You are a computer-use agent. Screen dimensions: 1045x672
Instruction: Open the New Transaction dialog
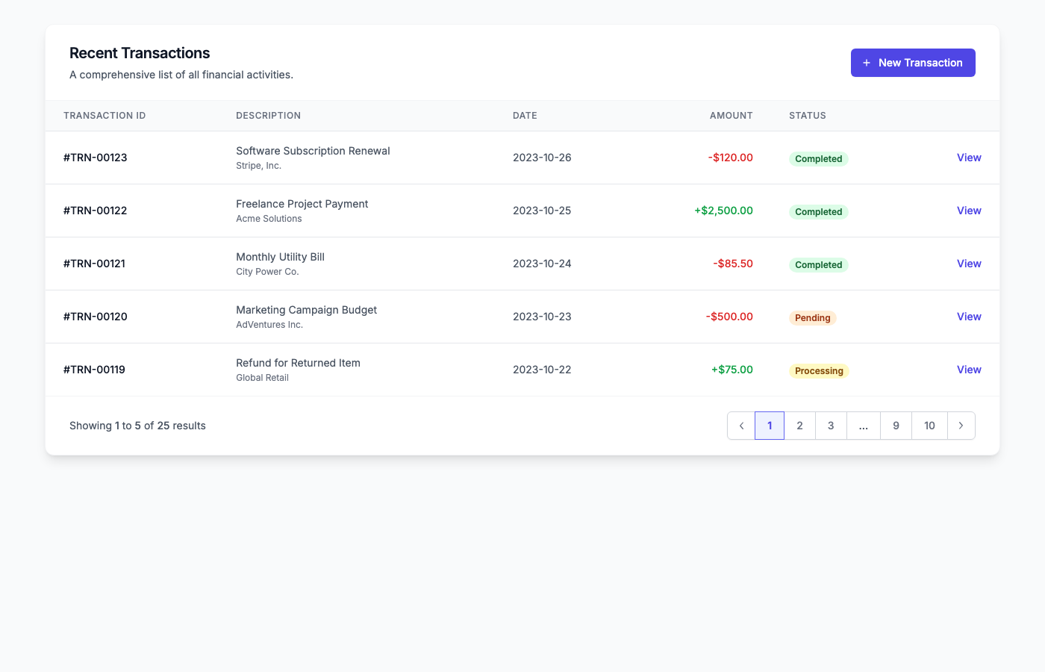(x=913, y=63)
